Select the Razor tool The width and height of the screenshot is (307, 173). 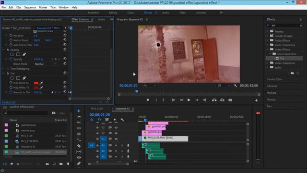(x=79, y=146)
